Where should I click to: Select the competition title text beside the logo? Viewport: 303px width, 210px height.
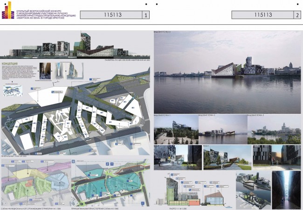(x=46, y=14)
